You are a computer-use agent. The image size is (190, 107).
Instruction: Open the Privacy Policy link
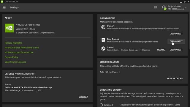(x=11, y=57)
